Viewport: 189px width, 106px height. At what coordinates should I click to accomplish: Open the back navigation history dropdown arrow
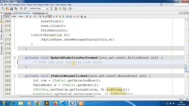(32, 16)
